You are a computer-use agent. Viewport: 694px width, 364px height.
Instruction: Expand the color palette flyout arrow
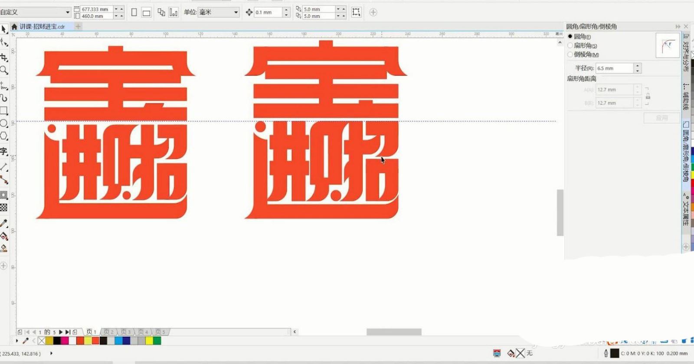17,341
